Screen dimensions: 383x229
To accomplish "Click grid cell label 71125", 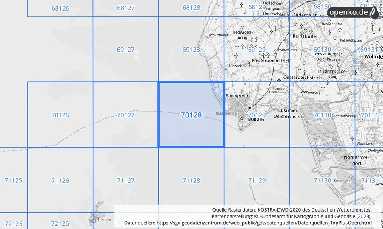I will [x=13, y=180].
